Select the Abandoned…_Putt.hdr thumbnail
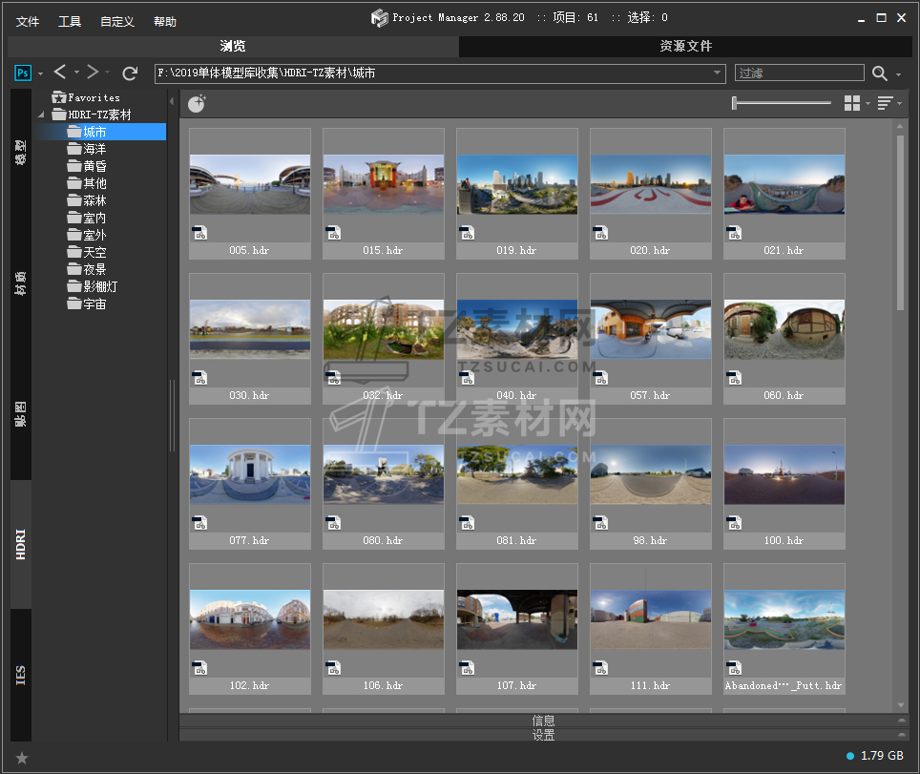The width and height of the screenshot is (920, 774). click(x=784, y=629)
